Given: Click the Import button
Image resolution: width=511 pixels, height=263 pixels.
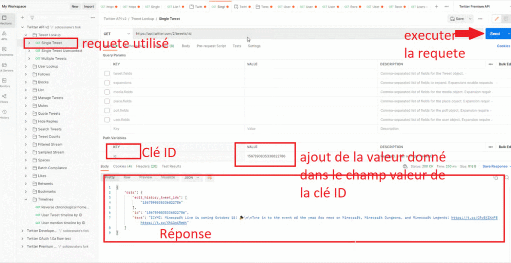Looking at the screenshot, I should pos(89,6).
